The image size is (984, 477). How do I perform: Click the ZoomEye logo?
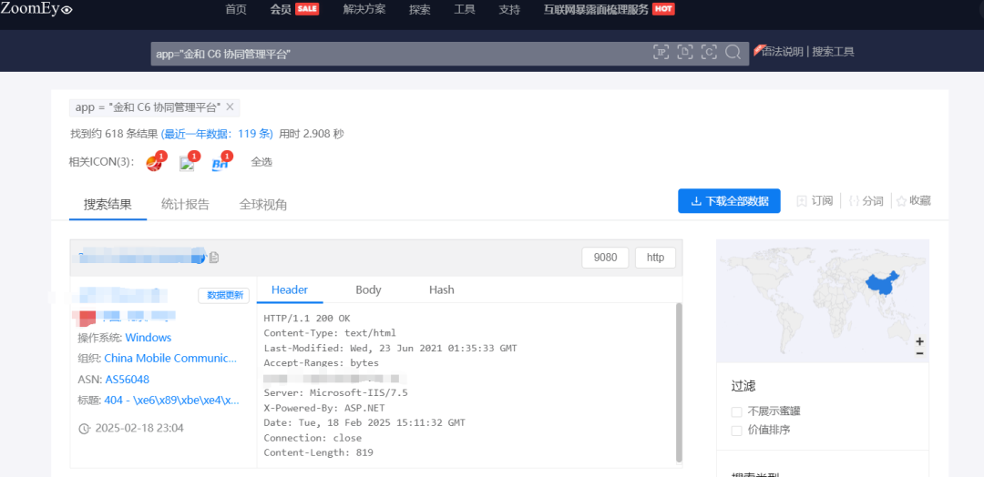pos(36,9)
